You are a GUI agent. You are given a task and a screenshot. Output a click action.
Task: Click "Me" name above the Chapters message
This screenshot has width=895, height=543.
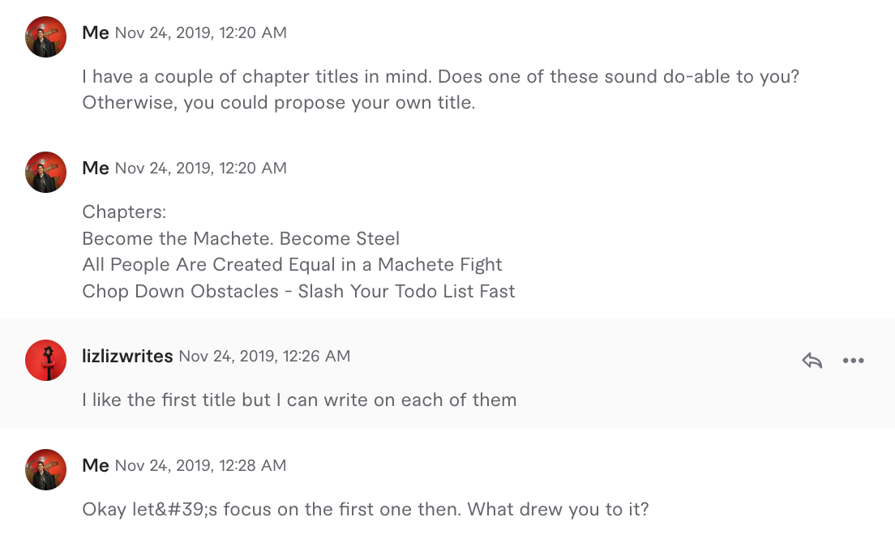point(96,168)
